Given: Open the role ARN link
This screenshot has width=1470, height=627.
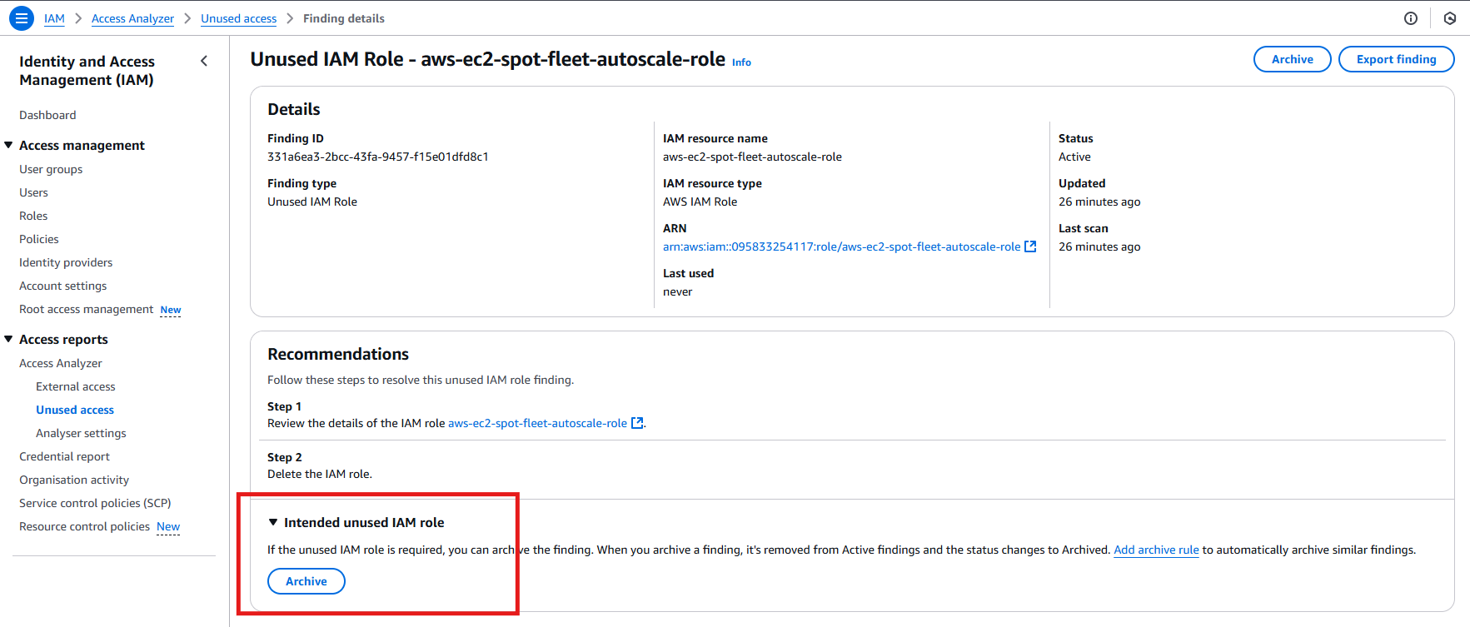Looking at the screenshot, I should 841,246.
